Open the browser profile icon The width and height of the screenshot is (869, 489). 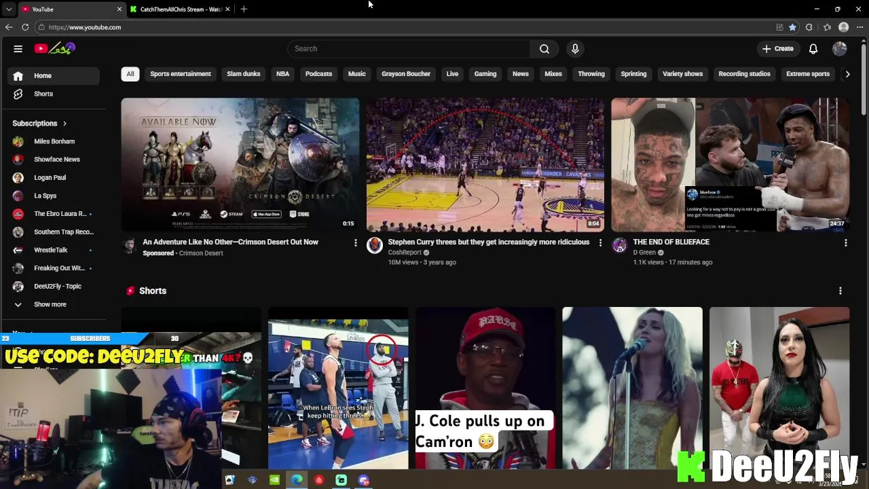[844, 27]
